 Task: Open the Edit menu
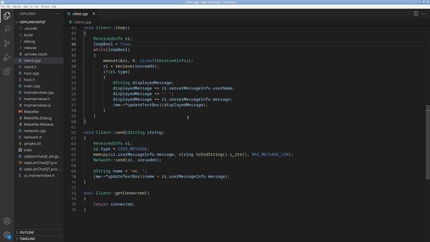8,7
